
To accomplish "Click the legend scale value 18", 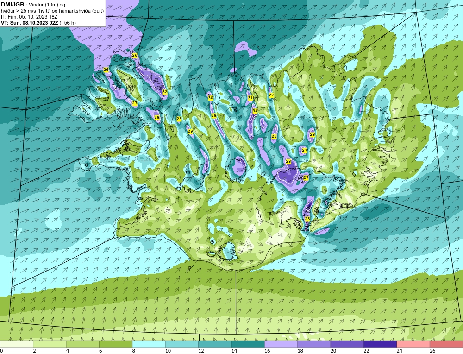I will (300, 351).
